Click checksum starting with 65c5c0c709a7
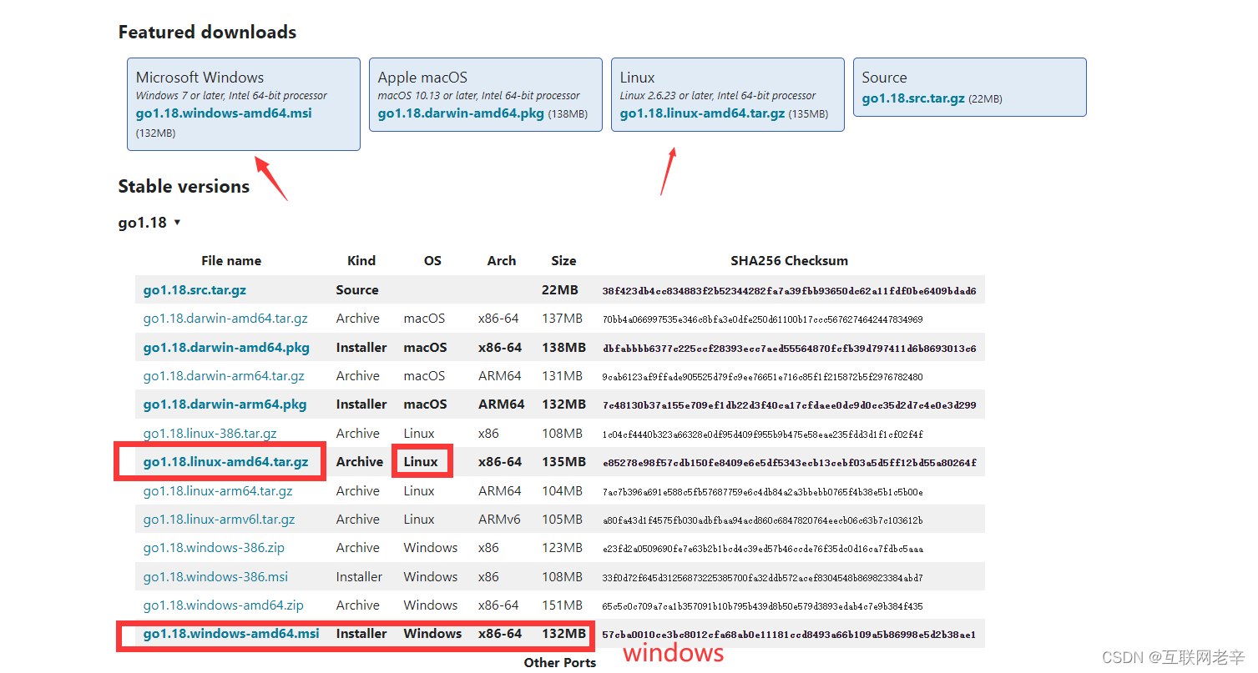The height and width of the screenshot is (673, 1258). pyautogui.click(x=762, y=606)
